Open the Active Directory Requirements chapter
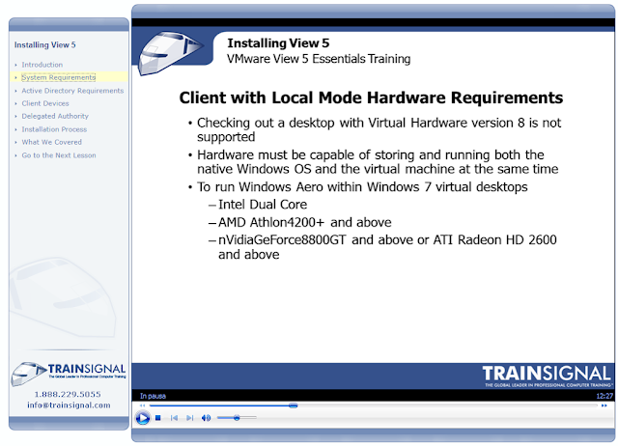Viewport: 618px width, 446px height. click(72, 91)
